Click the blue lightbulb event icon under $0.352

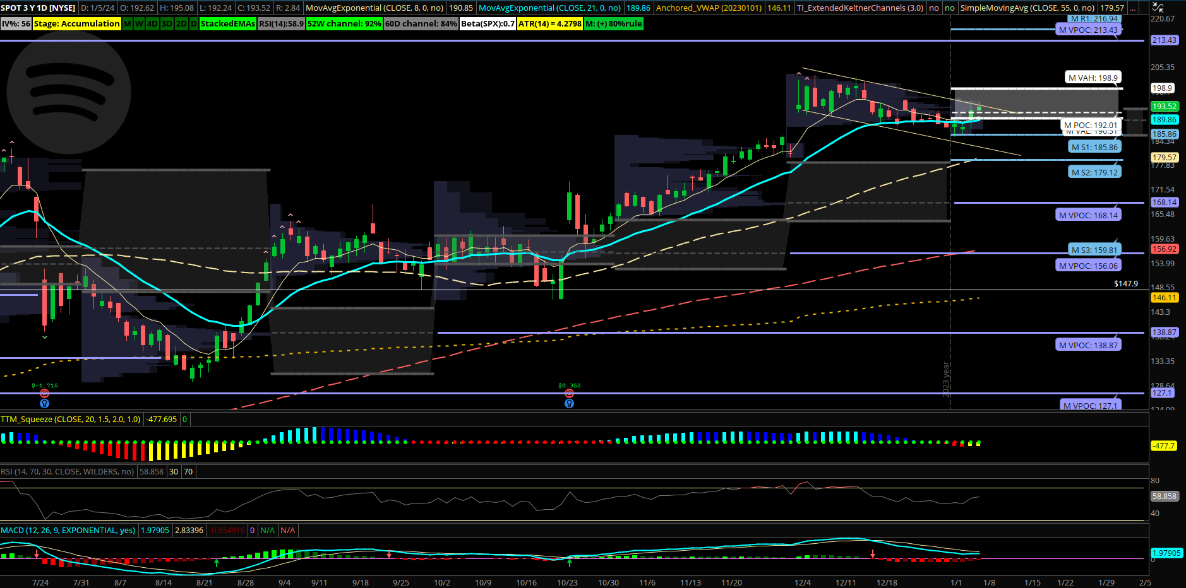(569, 403)
